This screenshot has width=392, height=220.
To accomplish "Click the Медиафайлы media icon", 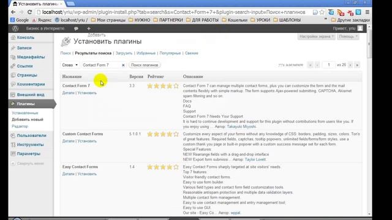I will pos(13,57).
